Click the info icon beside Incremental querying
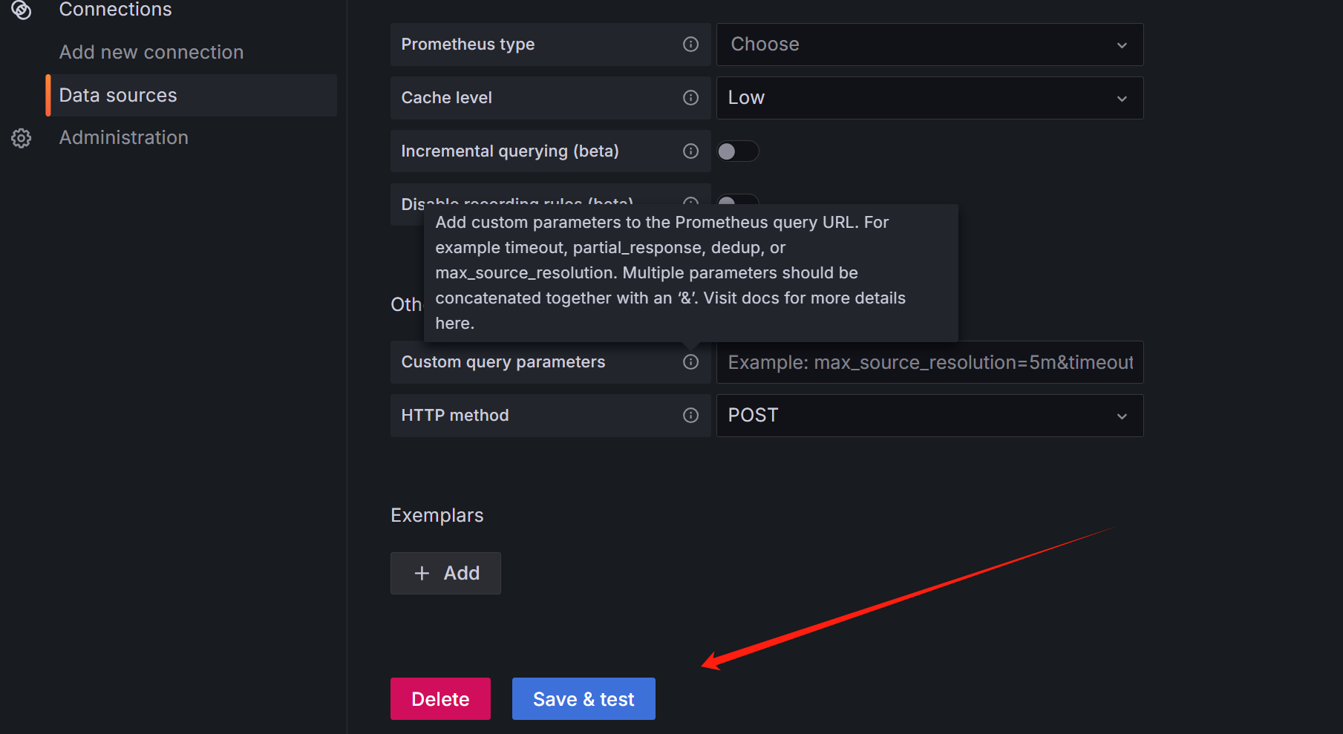The height and width of the screenshot is (734, 1343). (x=690, y=151)
